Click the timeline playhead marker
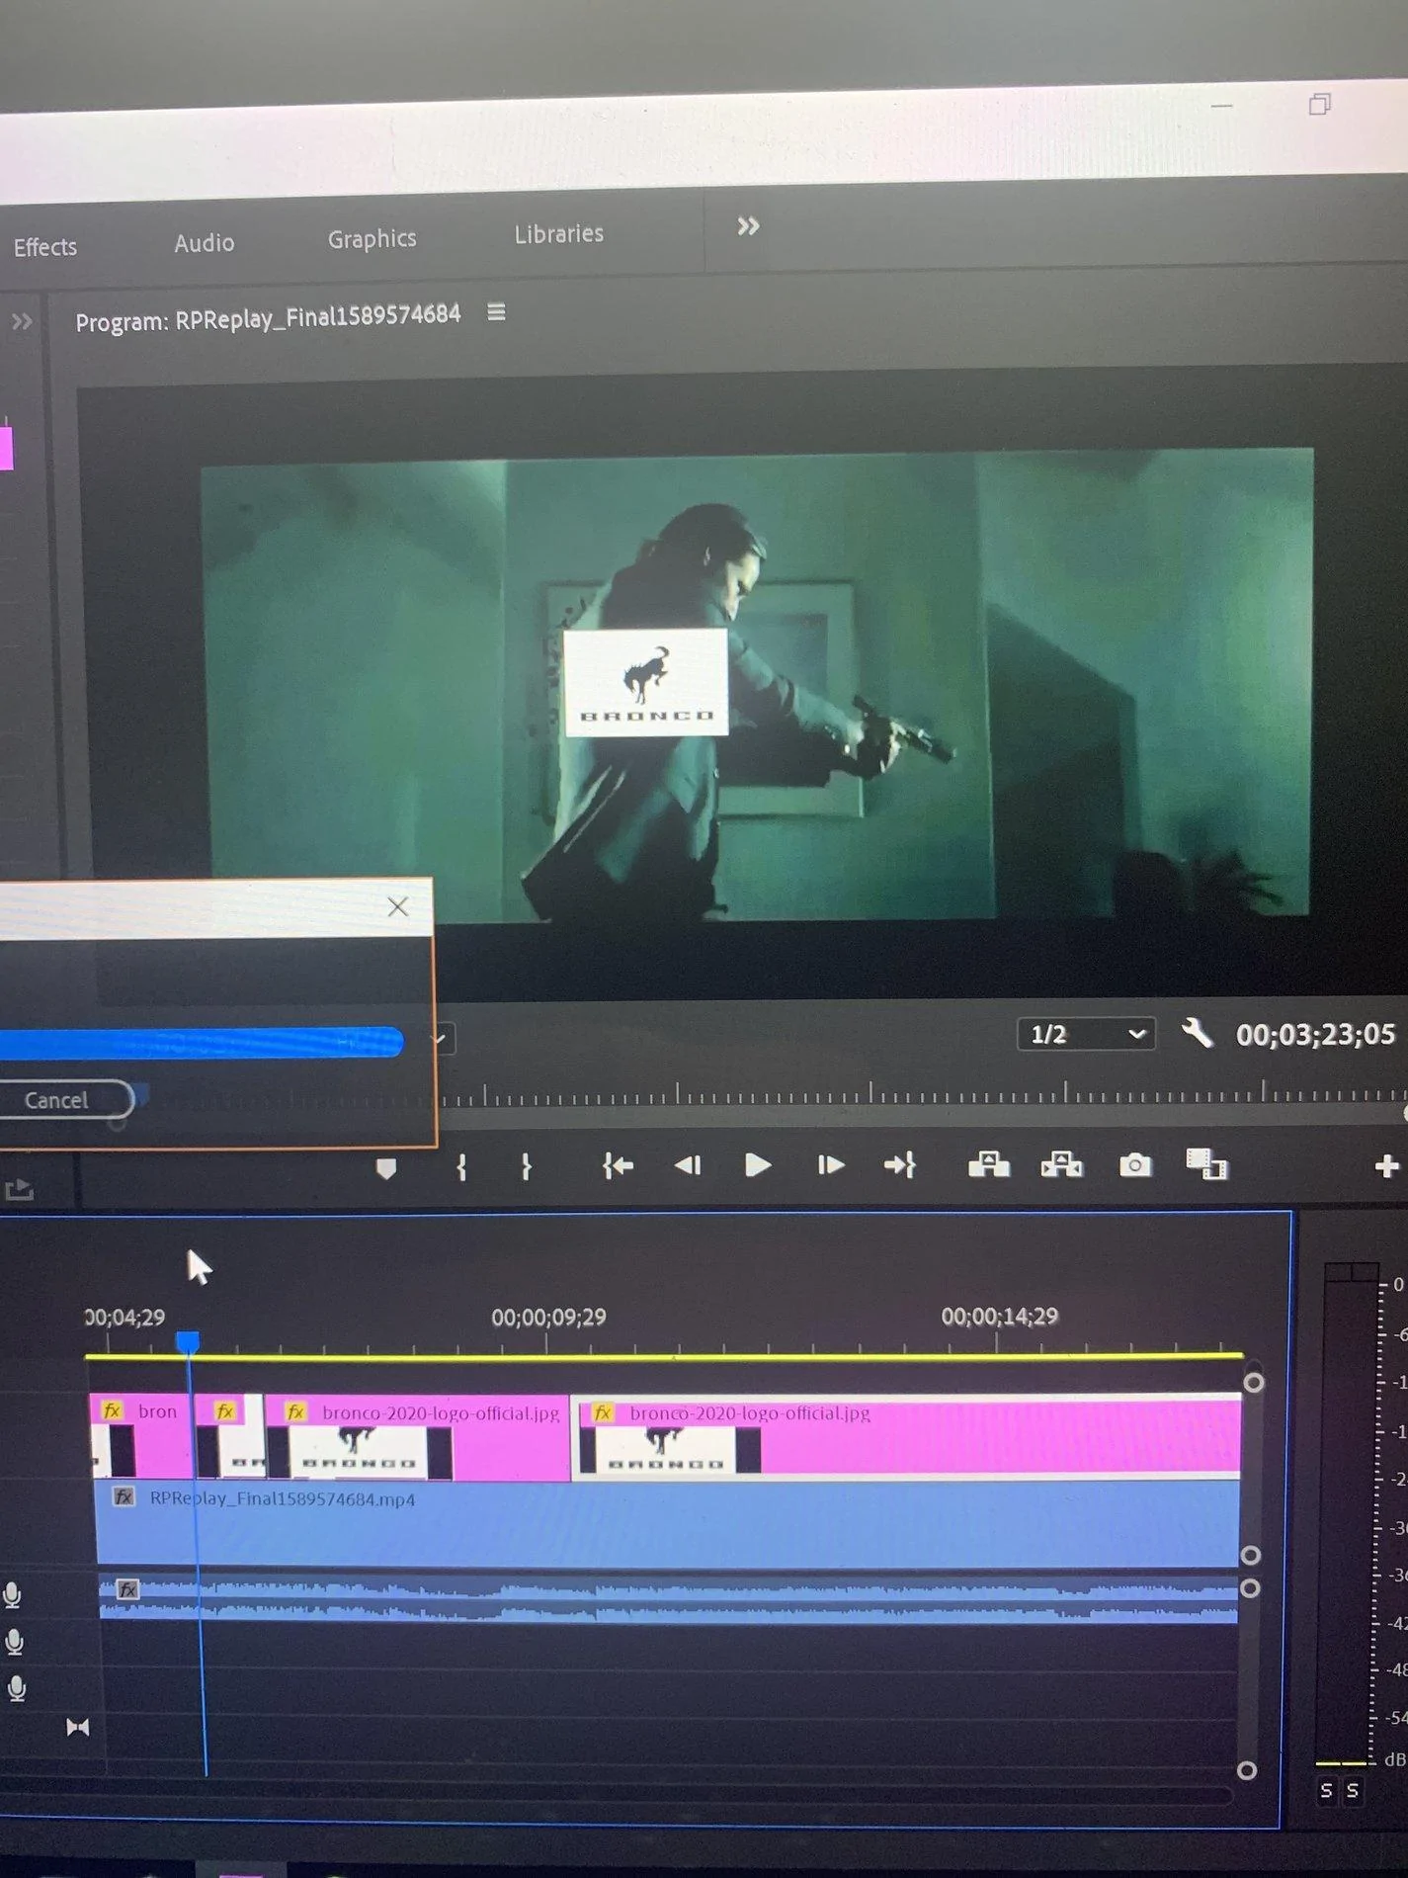 (188, 1341)
